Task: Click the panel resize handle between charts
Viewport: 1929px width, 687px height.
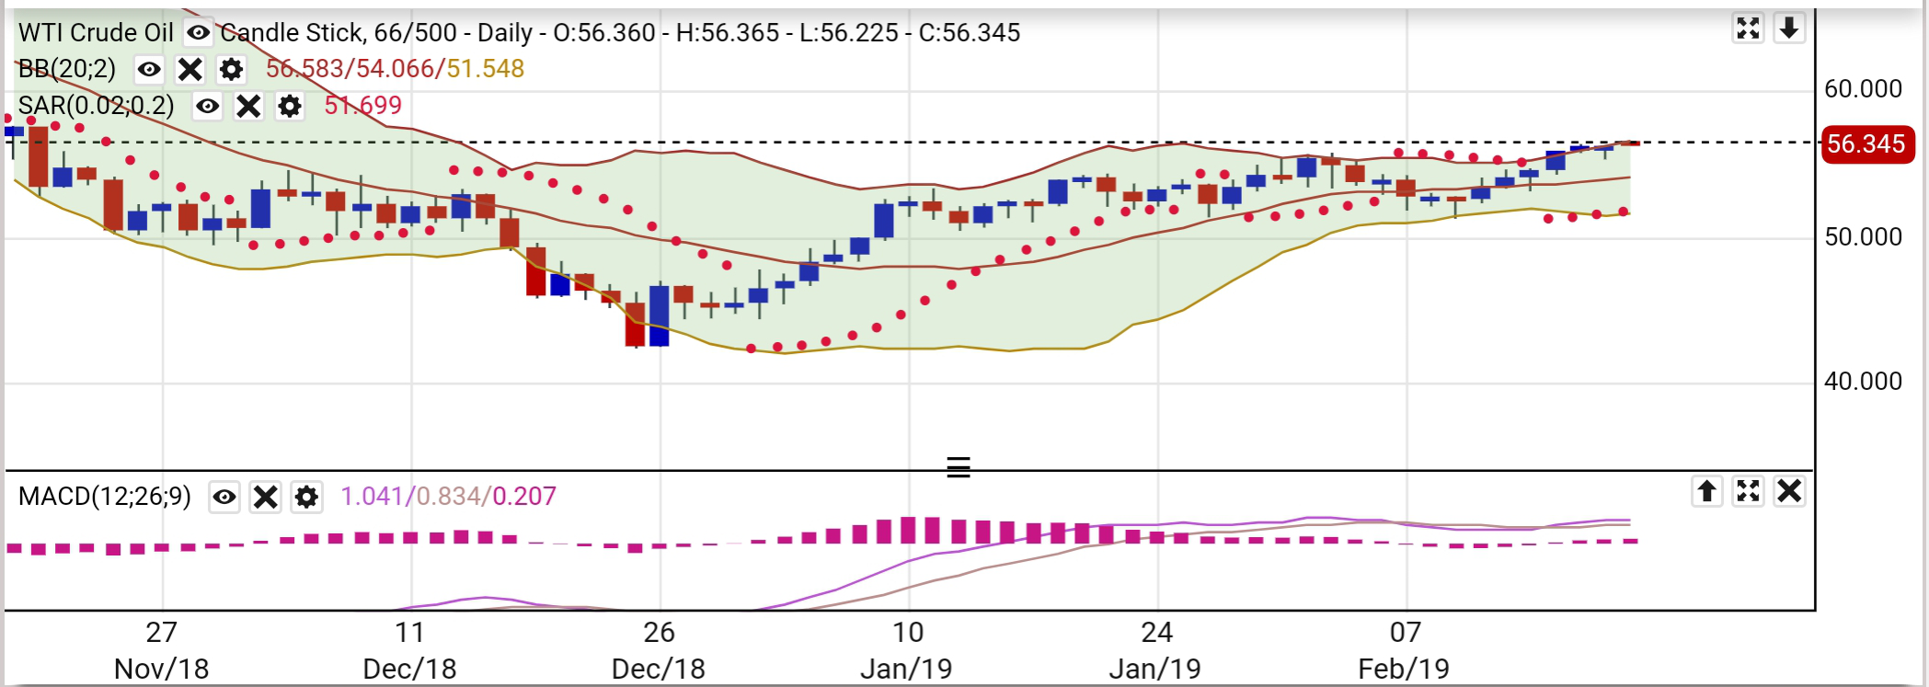Action: pos(959,468)
